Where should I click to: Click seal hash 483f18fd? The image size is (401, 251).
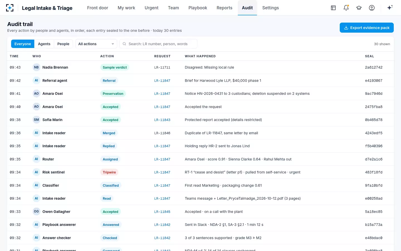click(374, 172)
